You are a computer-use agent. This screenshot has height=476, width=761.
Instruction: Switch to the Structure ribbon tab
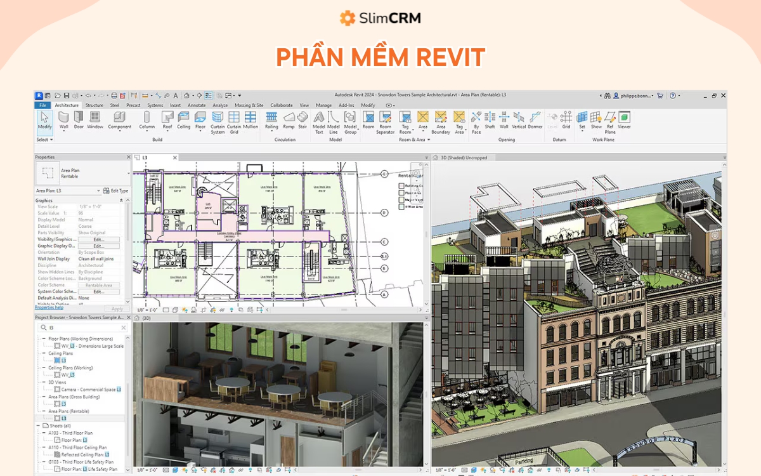(x=94, y=105)
